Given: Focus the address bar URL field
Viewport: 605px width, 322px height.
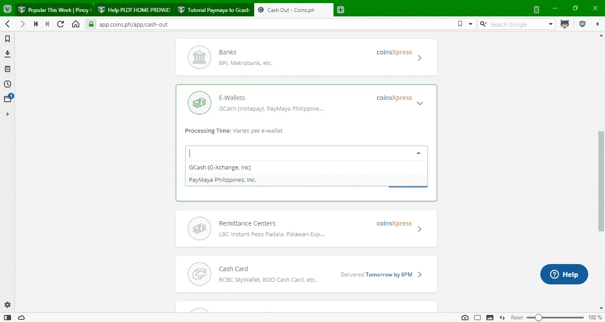Looking at the screenshot, I should point(275,24).
